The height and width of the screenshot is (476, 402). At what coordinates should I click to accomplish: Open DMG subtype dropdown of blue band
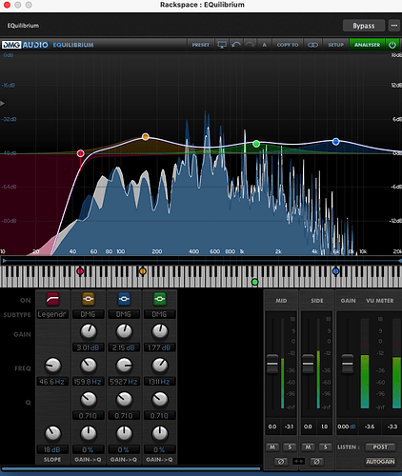[x=124, y=314]
